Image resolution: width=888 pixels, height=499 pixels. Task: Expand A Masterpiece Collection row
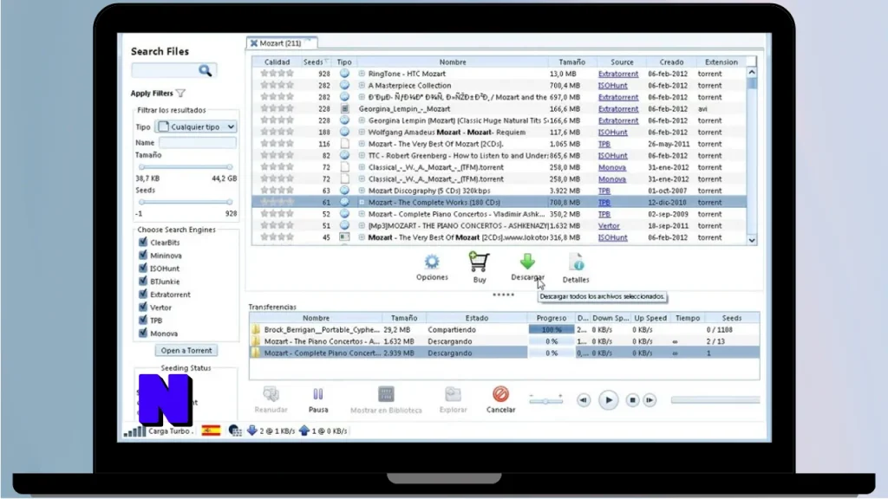[x=362, y=86]
